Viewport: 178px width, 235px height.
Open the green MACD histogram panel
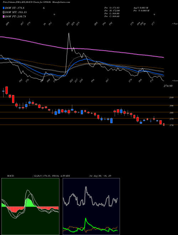click(x=30, y=207)
